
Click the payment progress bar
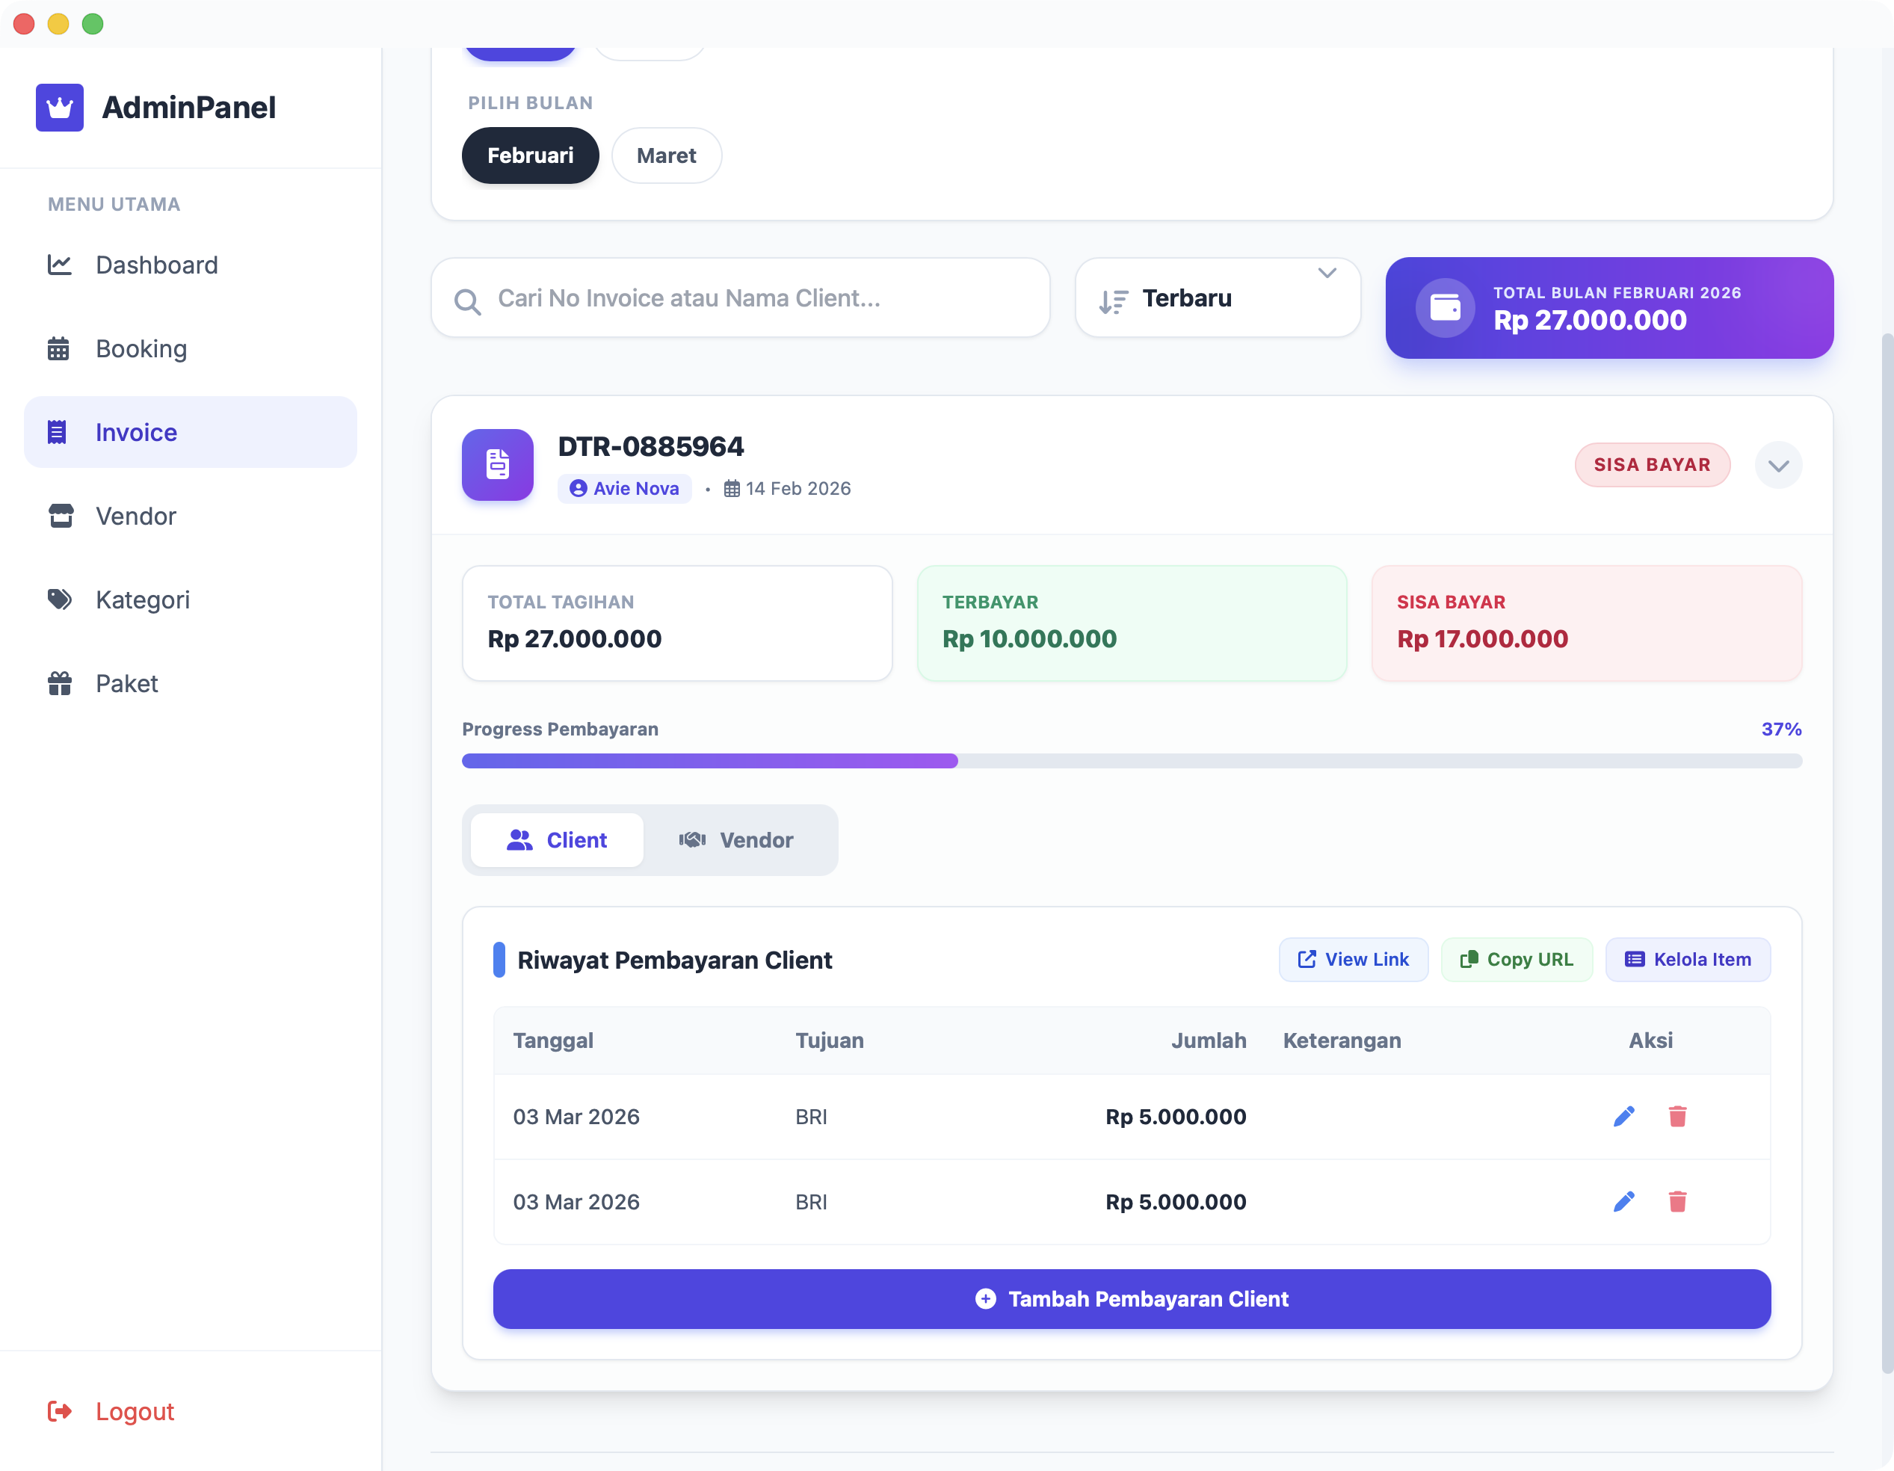coord(1132,761)
